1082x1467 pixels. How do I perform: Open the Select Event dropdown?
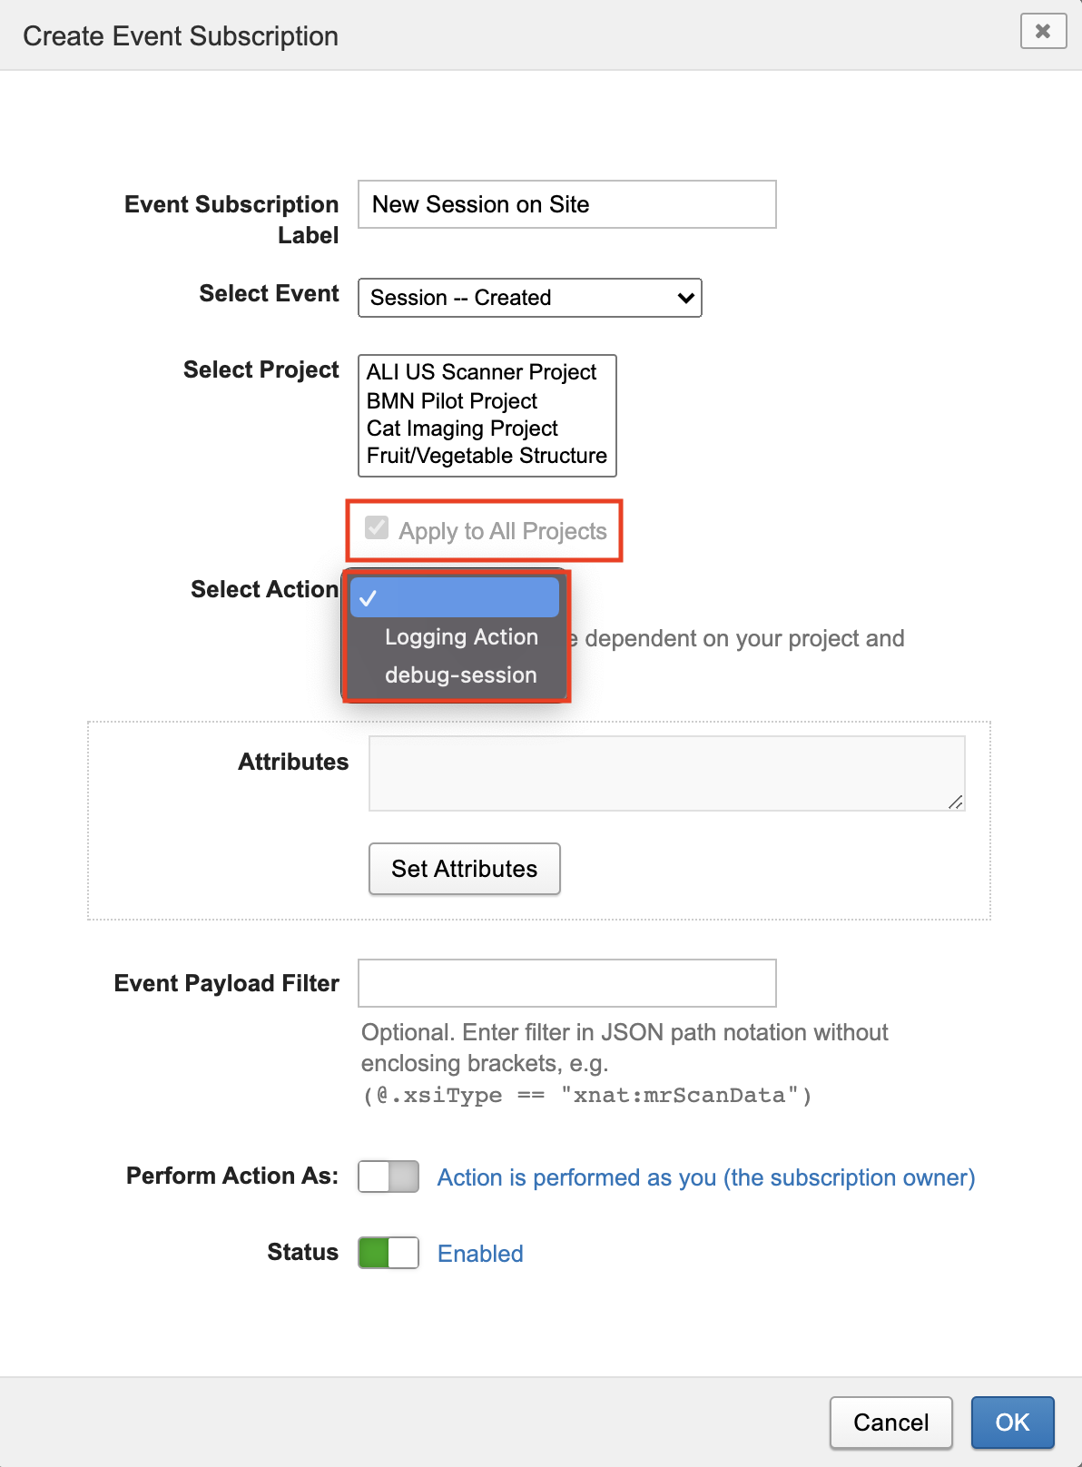(529, 298)
